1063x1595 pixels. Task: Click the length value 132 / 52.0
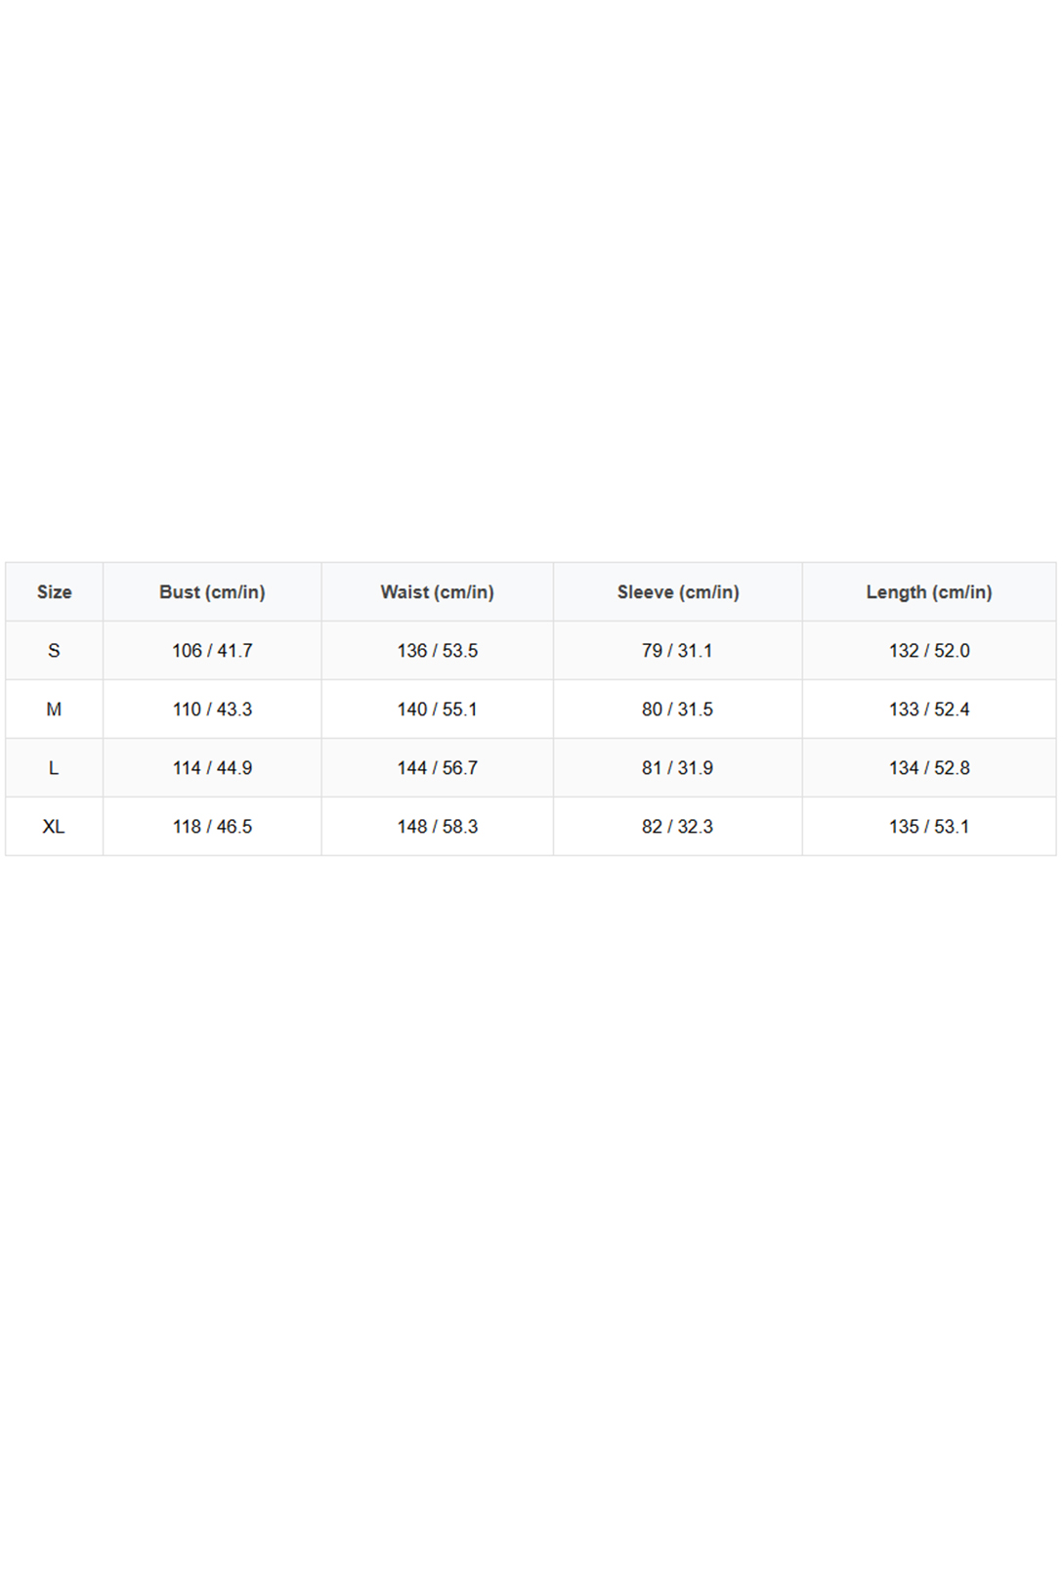point(928,651)
